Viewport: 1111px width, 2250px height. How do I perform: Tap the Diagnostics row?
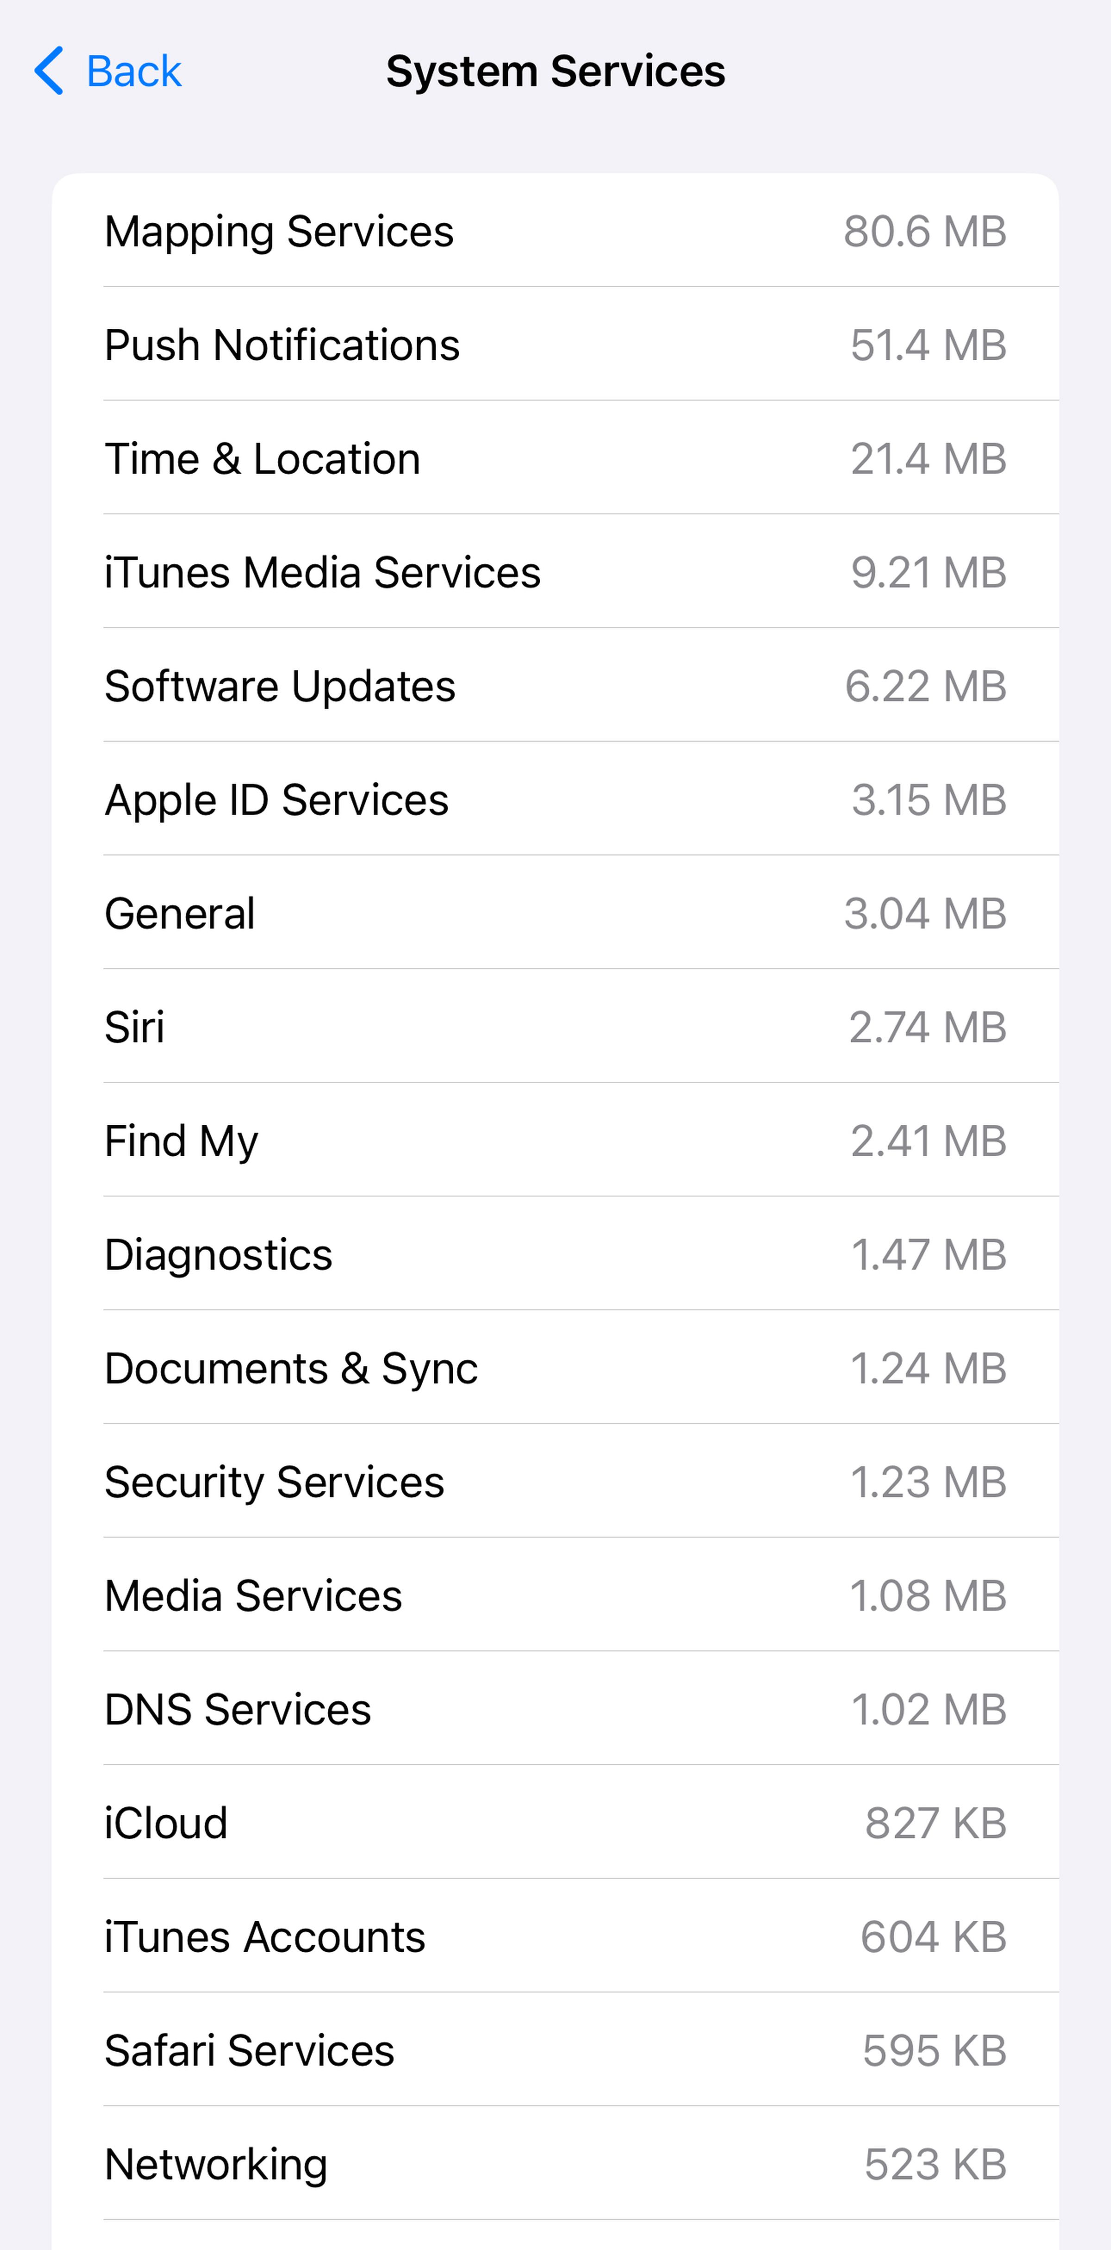555,1254
